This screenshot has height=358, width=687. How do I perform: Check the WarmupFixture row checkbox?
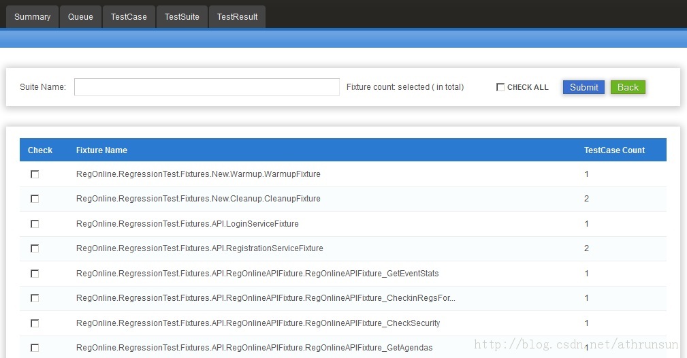(35, 174)
